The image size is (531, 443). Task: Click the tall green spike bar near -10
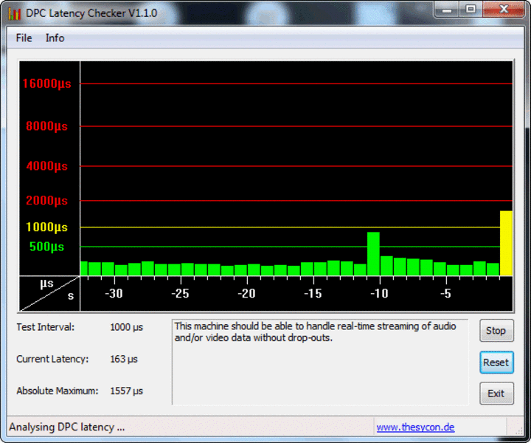[373, 253]
